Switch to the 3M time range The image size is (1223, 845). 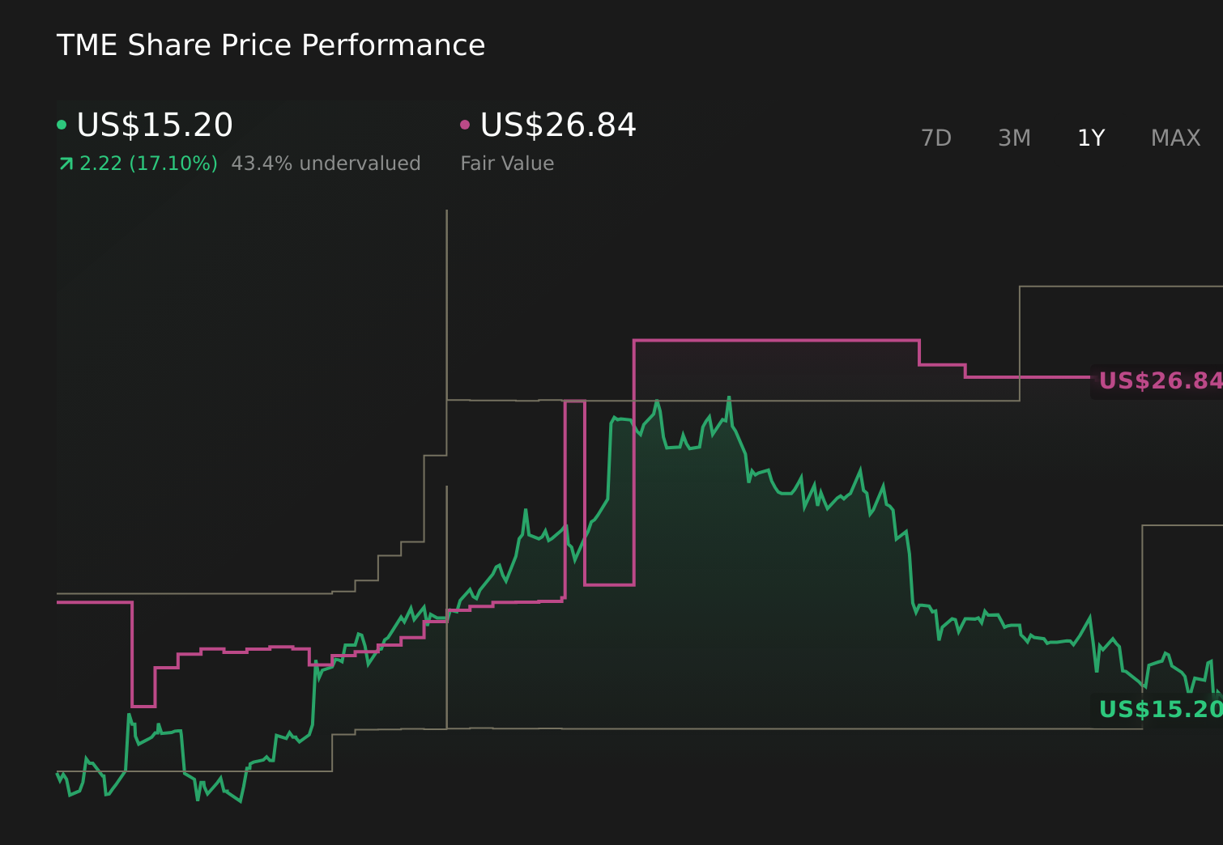[1013, 138]
